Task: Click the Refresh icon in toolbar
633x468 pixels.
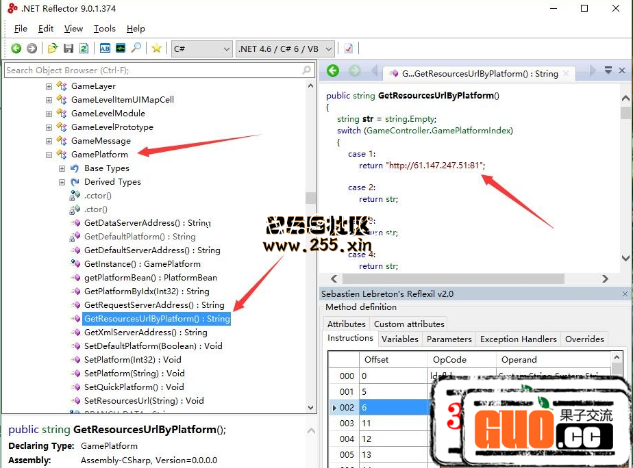Action: (x=84, y=49)
